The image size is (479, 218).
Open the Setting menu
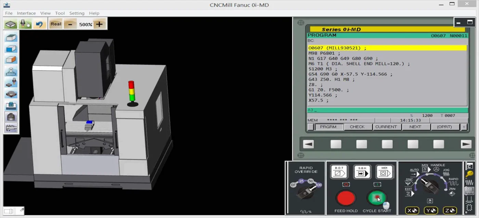77,13
